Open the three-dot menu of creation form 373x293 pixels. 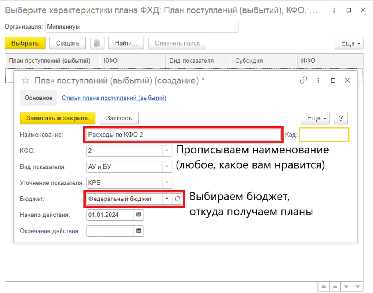click(318, 81)
